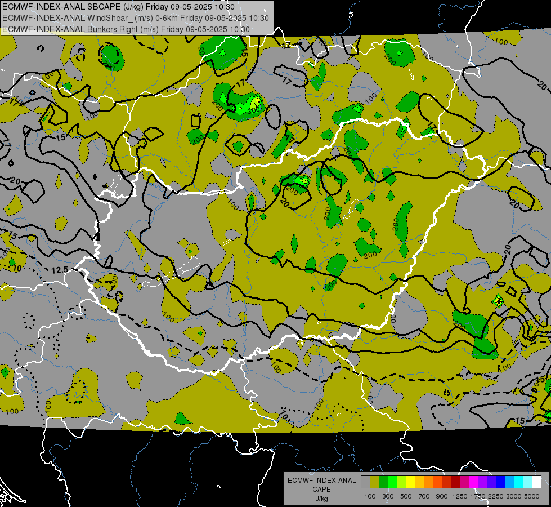Click the SBCAPE (J/kg) title line
Screen dimensions: 551x507
coord(118,7)
